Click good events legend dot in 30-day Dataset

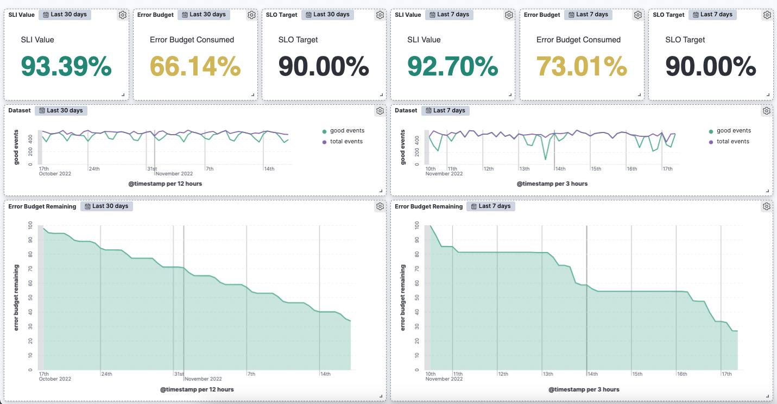[324, 131]
